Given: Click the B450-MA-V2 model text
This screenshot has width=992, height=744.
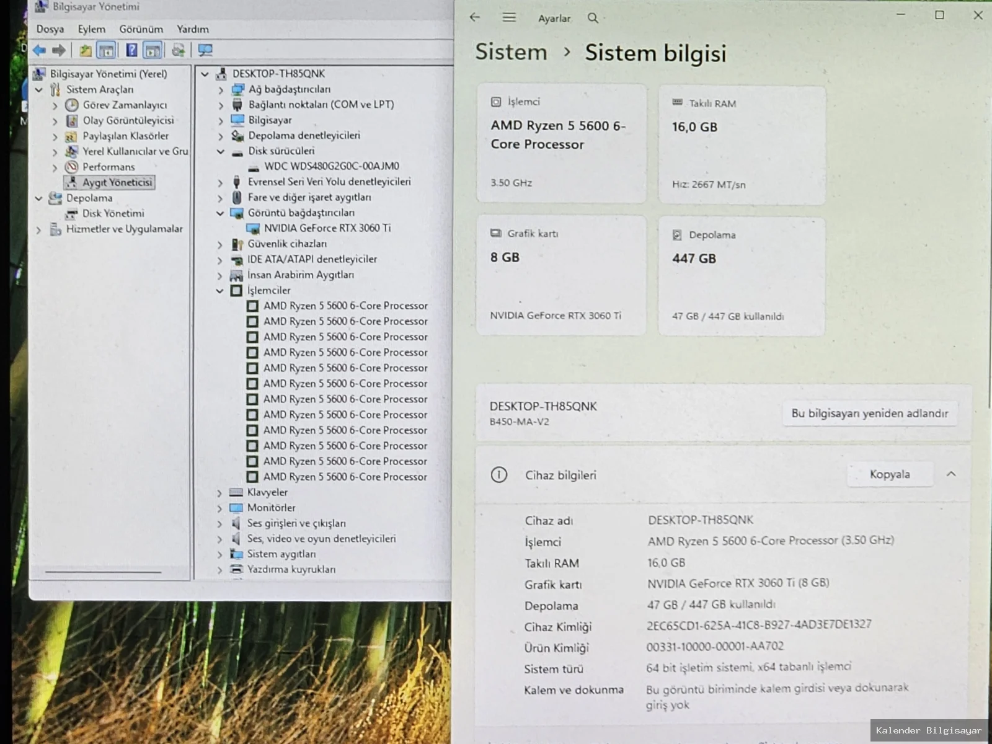Looking at the screenshot, I should coord(520,422).
